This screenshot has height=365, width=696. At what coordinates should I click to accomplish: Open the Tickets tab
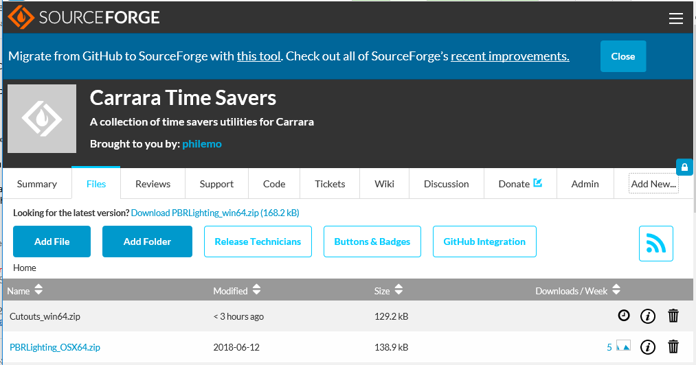click(330, 184)
